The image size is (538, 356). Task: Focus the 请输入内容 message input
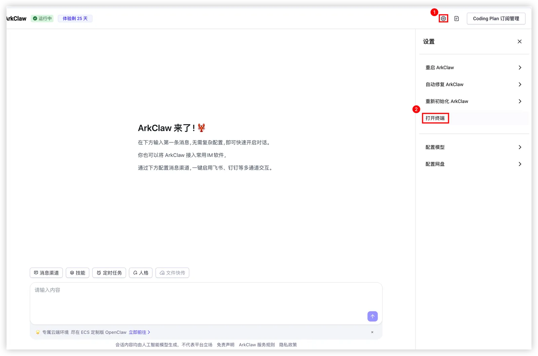point(206,303)
